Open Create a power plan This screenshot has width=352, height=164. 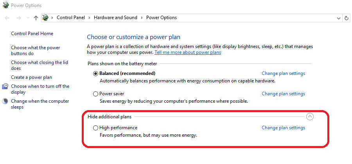(31, 77)
